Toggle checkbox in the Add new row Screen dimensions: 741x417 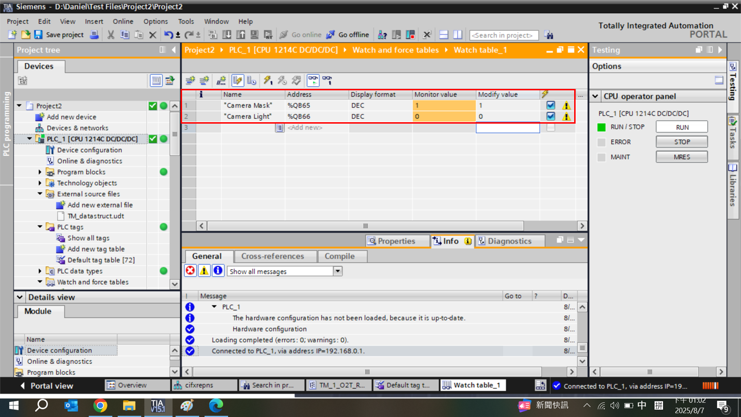(550, 127)
